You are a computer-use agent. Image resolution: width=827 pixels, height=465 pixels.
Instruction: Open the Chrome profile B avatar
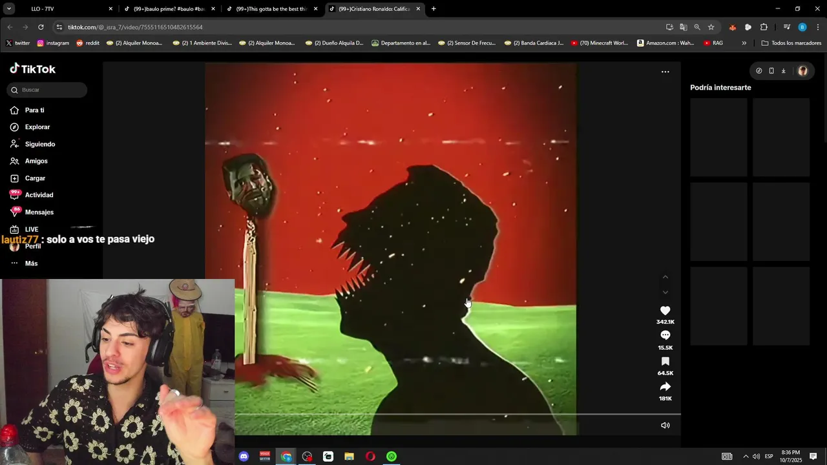[x=802, y=27]
